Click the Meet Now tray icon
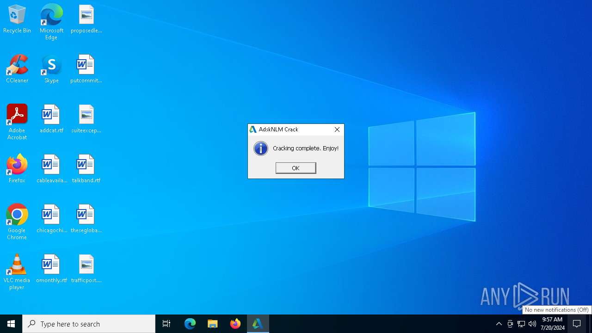Viewport: 592px width, 333px height. point(510,324)
